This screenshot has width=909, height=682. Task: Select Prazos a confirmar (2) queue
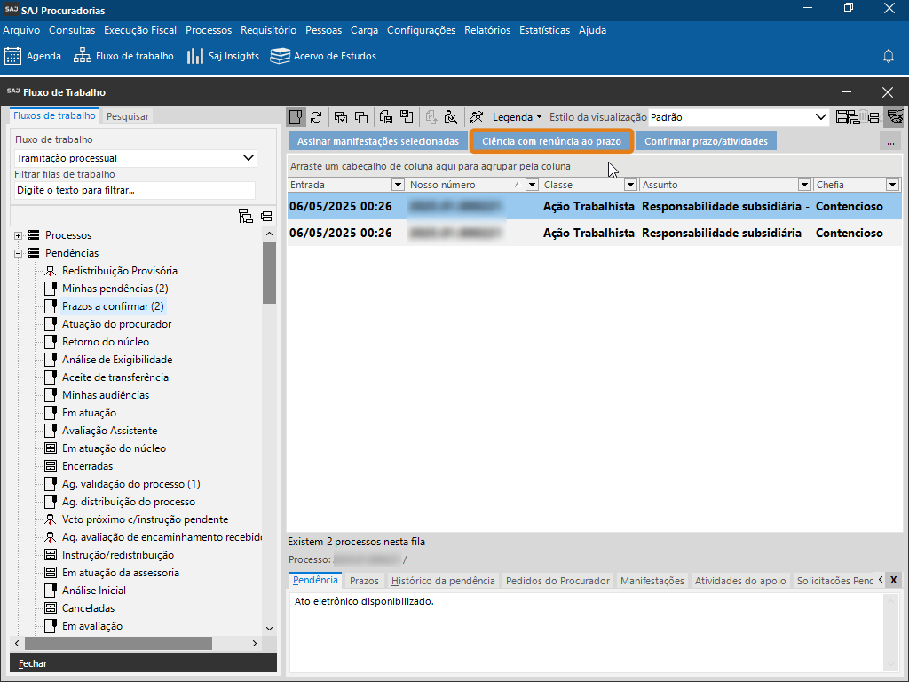(x=113, y=306)
